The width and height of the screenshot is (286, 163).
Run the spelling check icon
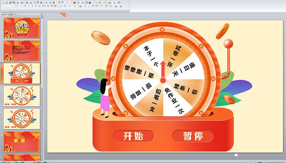click(x=38, y=2)
